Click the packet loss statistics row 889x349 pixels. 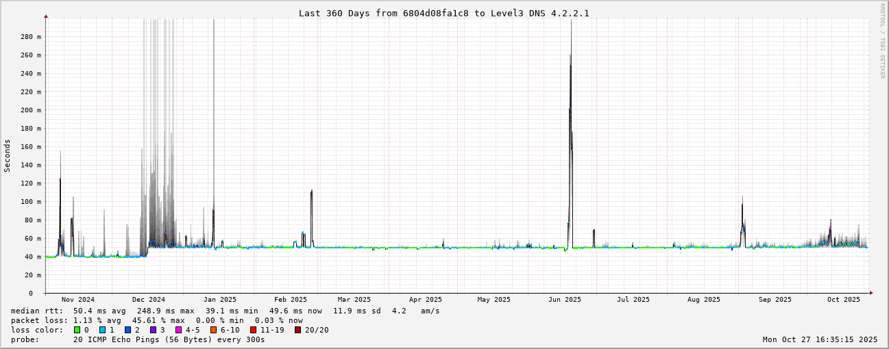coord(156,320)
